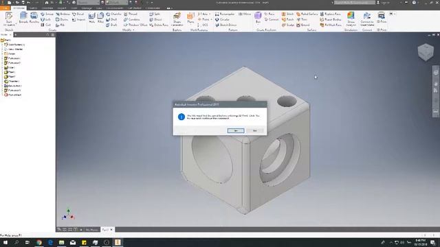Expand the Extrusion1 feature node

click(2, 58)
